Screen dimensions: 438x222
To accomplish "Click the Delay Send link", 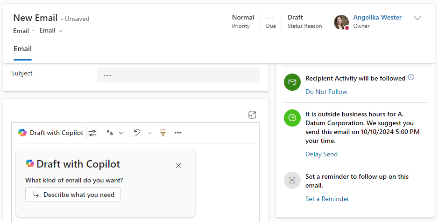I will pyautogui.click(x=322, y=155).
